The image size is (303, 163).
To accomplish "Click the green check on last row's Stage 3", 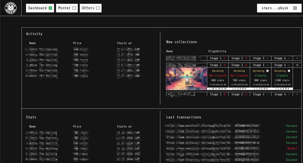I will pyautogui.click(x=267, y=94).
